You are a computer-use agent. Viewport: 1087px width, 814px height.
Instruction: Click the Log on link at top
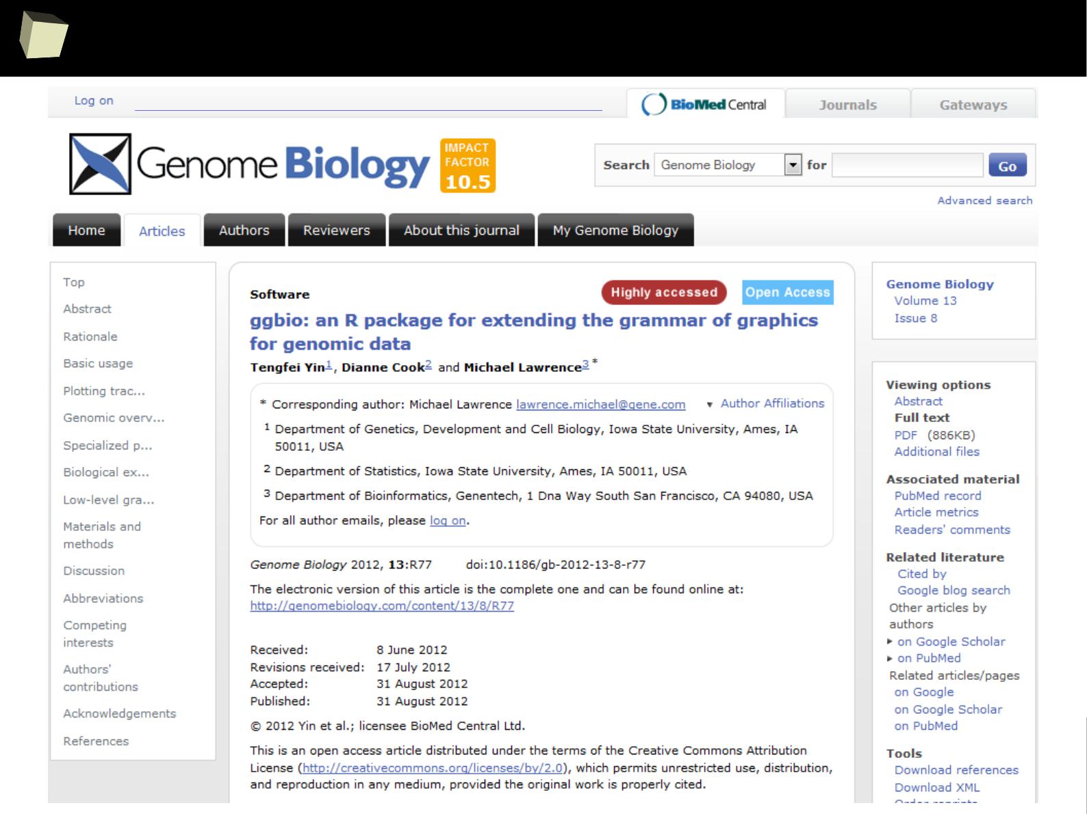click(94, 101)
